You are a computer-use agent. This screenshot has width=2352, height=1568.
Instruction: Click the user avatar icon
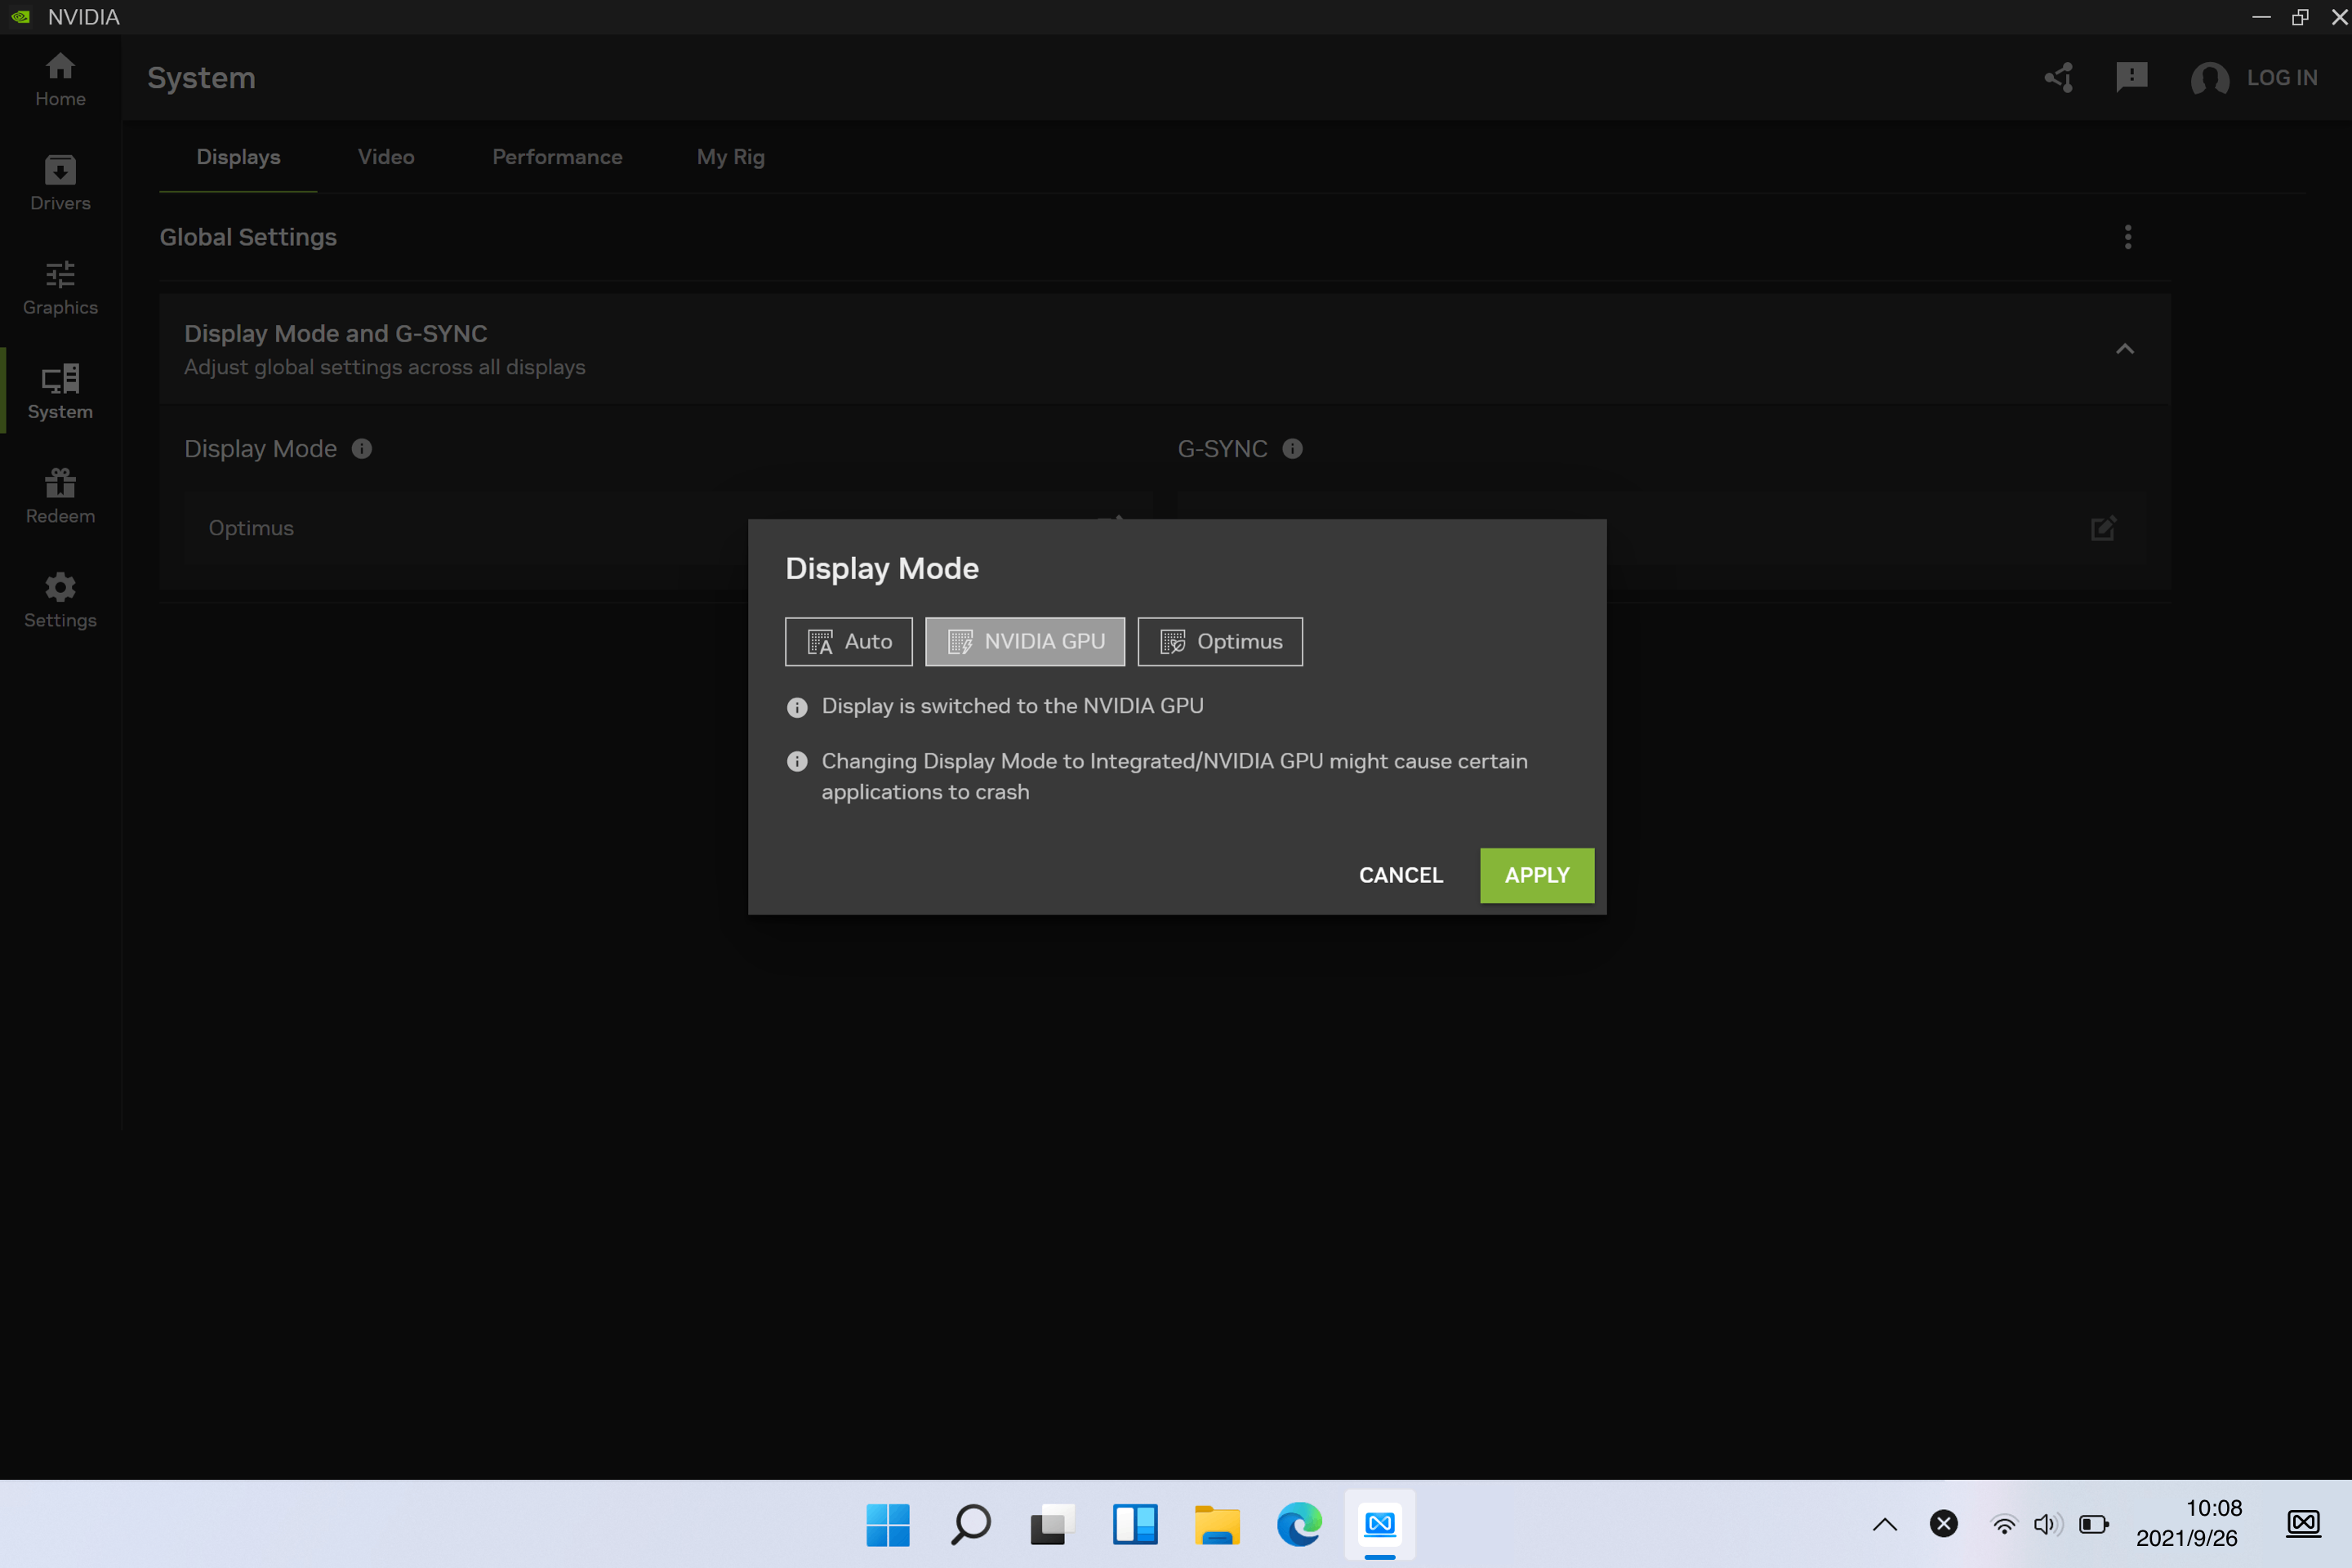2209,78
